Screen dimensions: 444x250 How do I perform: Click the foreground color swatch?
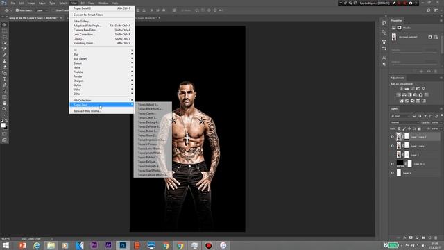tap(3, 125)
